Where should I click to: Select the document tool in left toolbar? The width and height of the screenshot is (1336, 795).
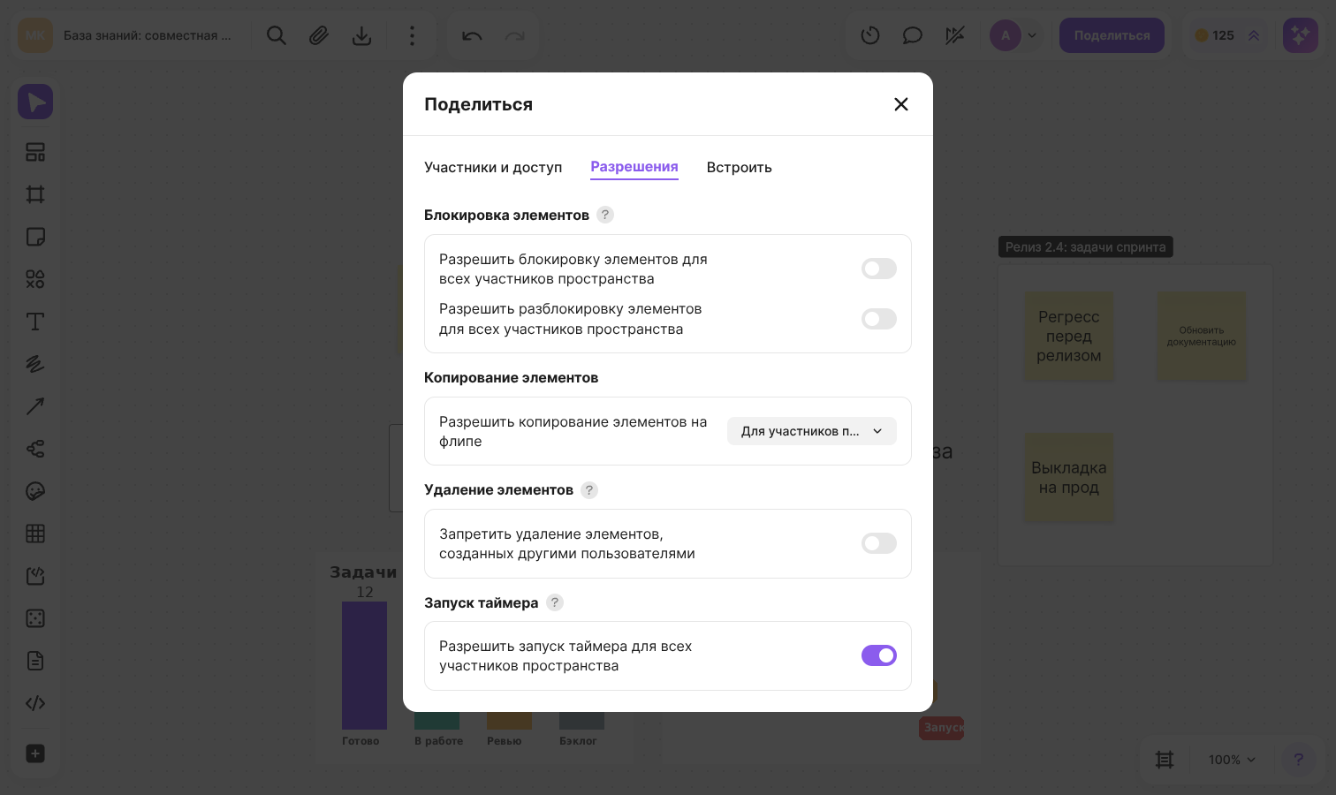35,661
